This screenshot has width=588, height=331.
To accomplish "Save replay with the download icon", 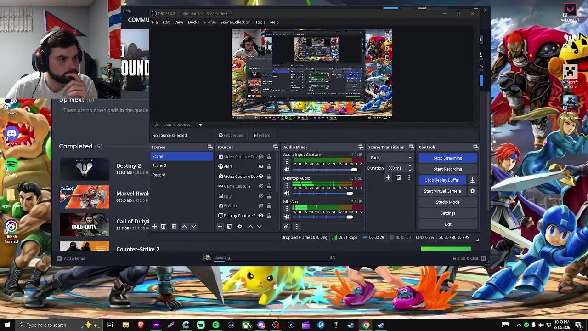I will (x=472, y=180).
